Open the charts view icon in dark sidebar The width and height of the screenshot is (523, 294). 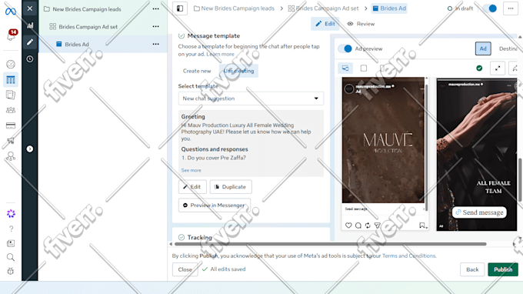click(x=30, y=25)
